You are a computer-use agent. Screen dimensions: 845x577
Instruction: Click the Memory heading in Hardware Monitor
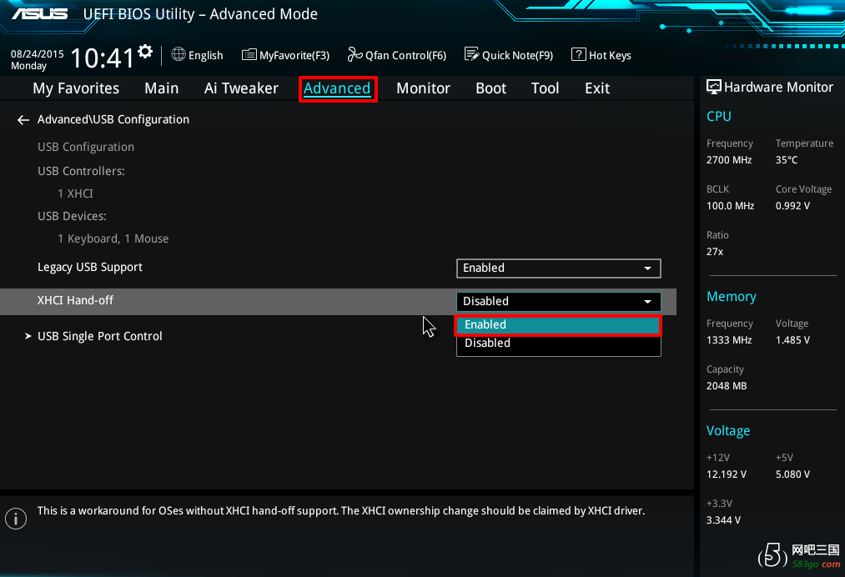coord(732,297)
